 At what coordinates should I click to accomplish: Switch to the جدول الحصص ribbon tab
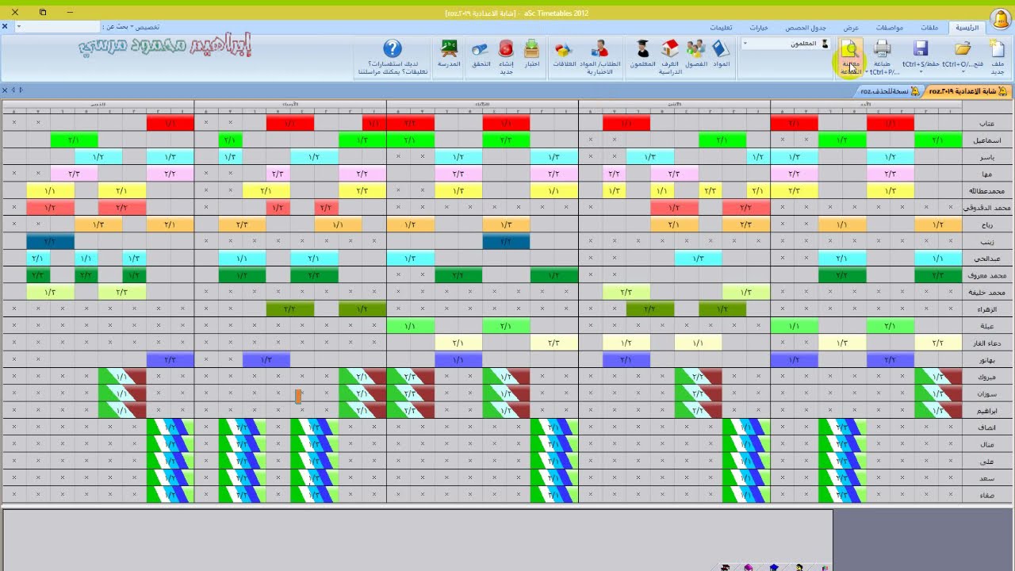tap(806, 27)
